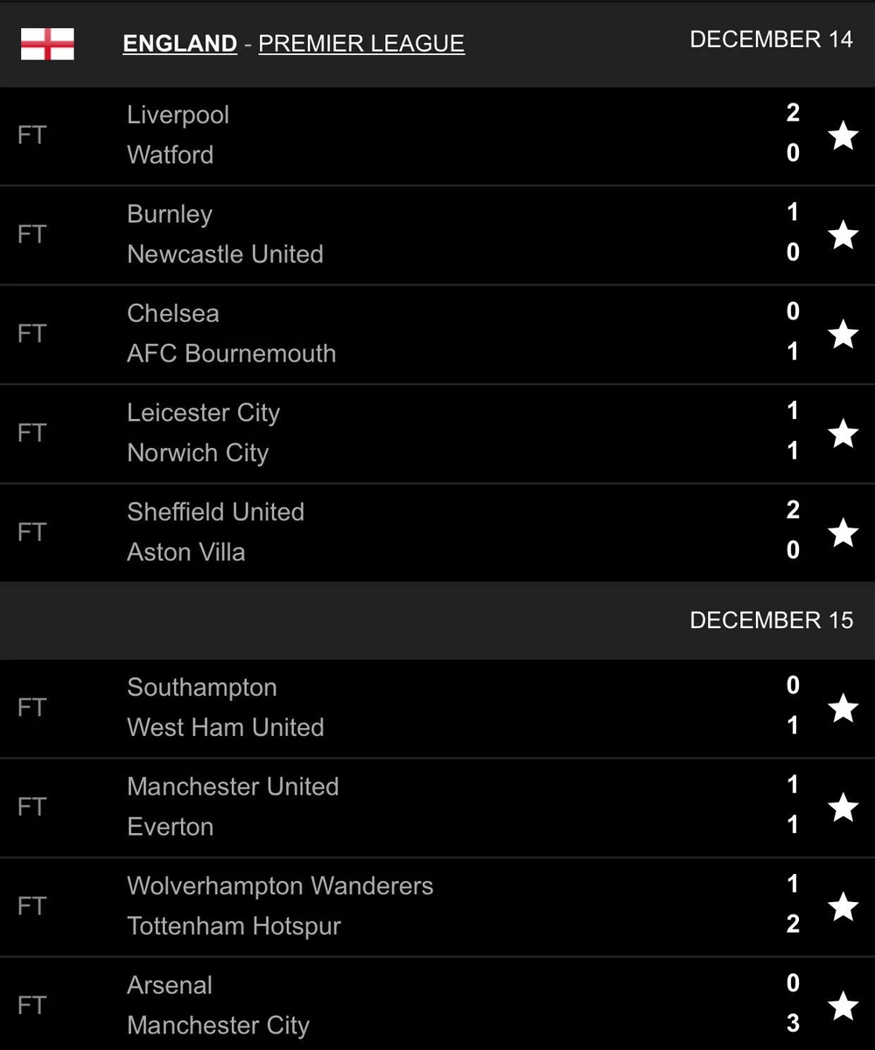Star the Leicester City vs Norwich City match
This screenshot has height=1050, width=875.
pos(843,433)
